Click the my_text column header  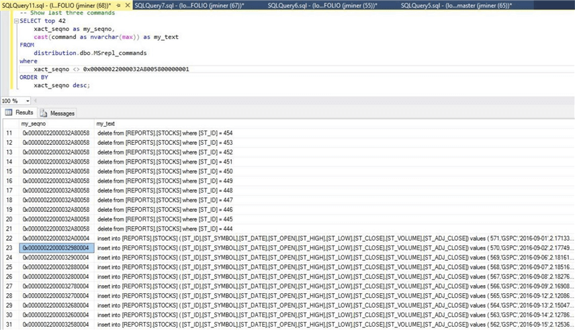105,124
